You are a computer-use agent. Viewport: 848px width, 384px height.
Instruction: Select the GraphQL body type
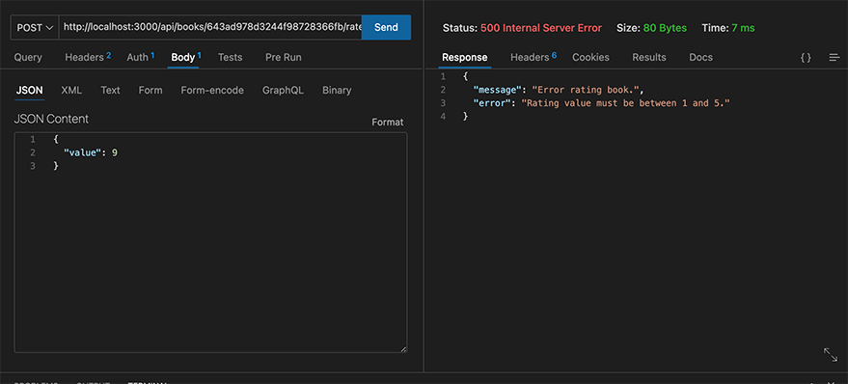[283, 91]
